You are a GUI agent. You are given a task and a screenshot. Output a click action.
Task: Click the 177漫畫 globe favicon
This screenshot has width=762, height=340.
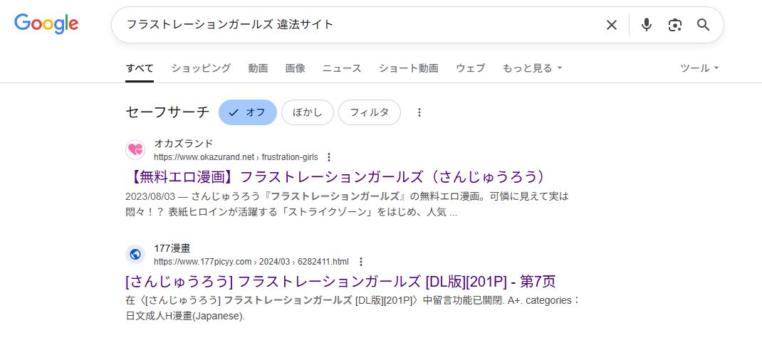135,255
